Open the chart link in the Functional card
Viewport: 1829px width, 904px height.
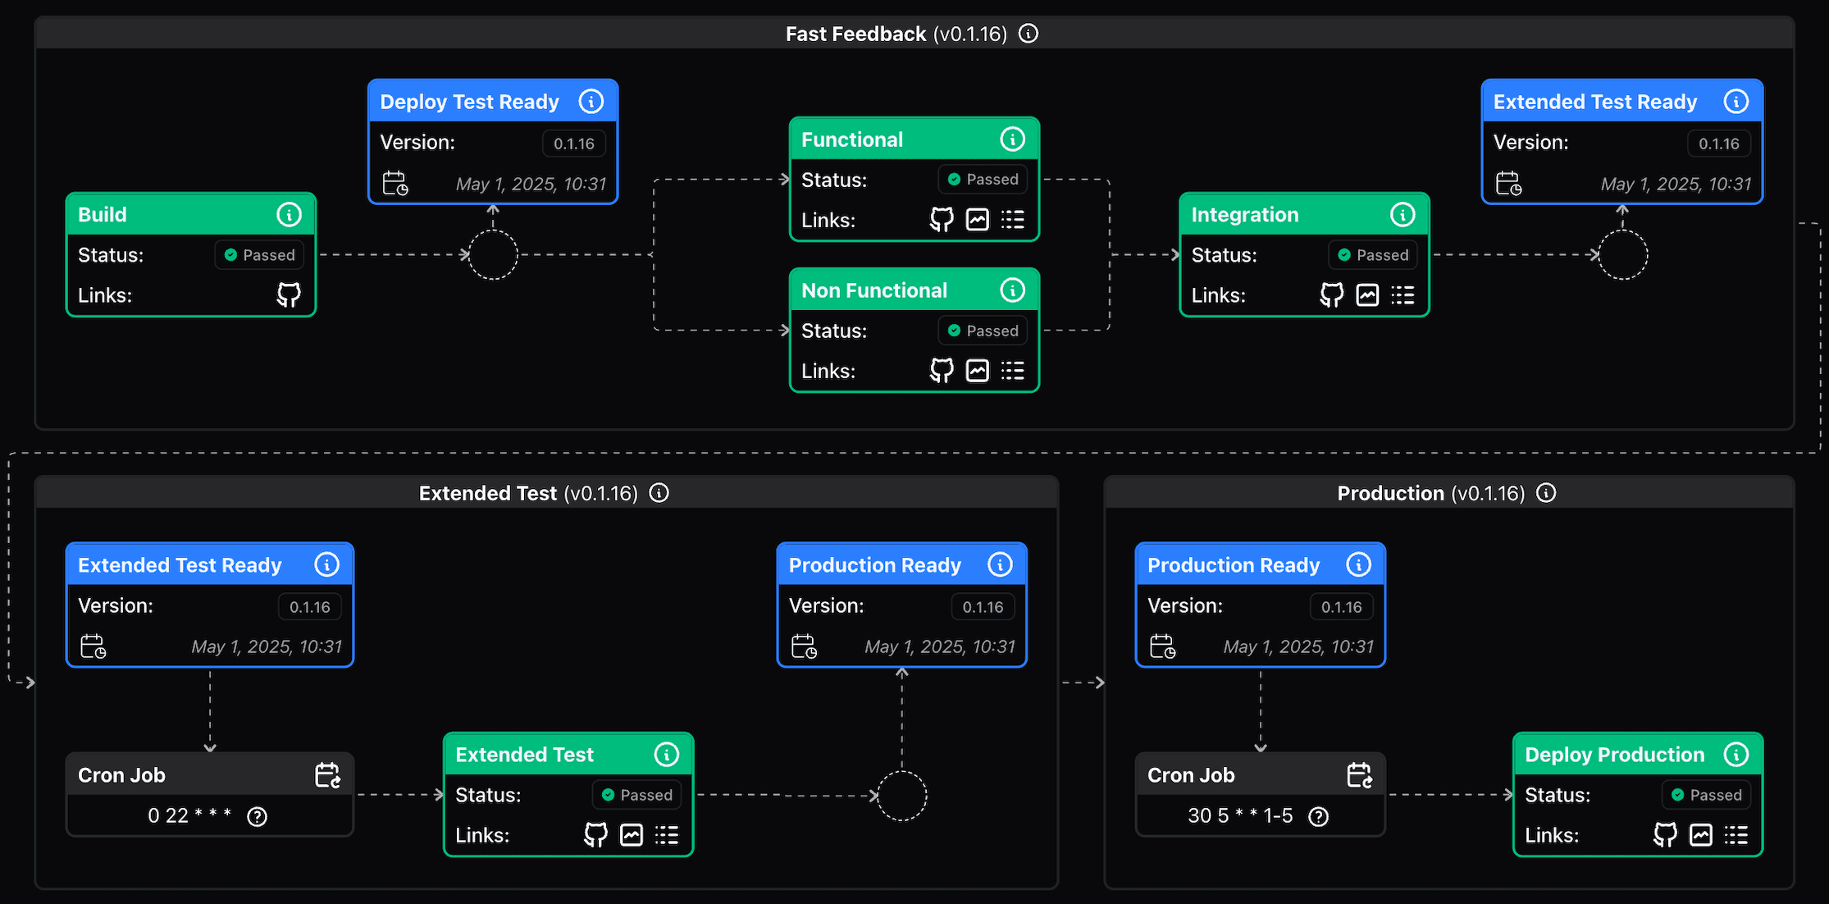tap(977, 219)
